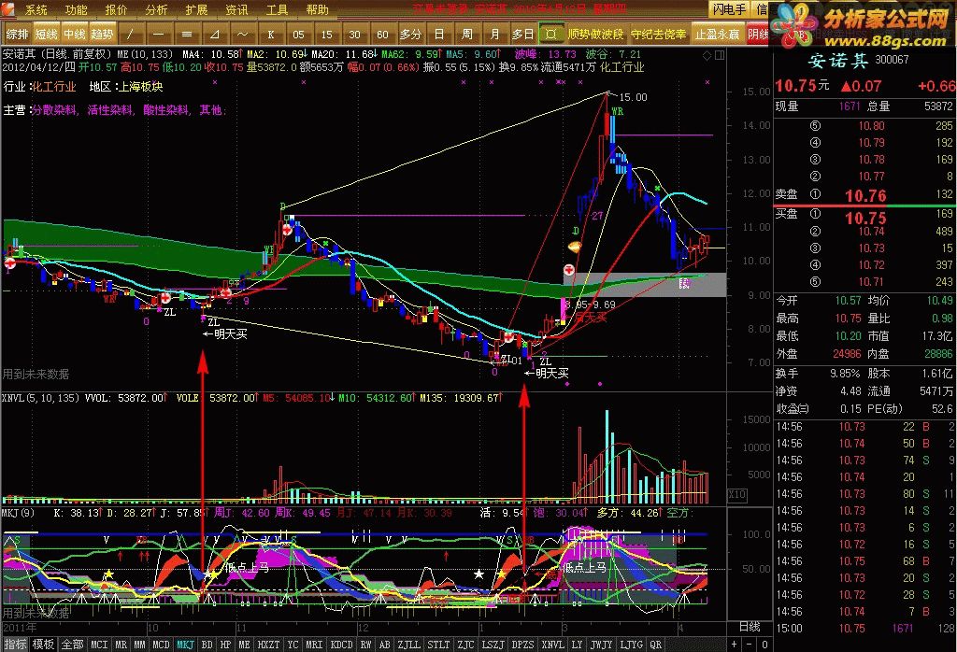Click the 多日 multi-day button
957x652 pixels.
click(523, 35)
